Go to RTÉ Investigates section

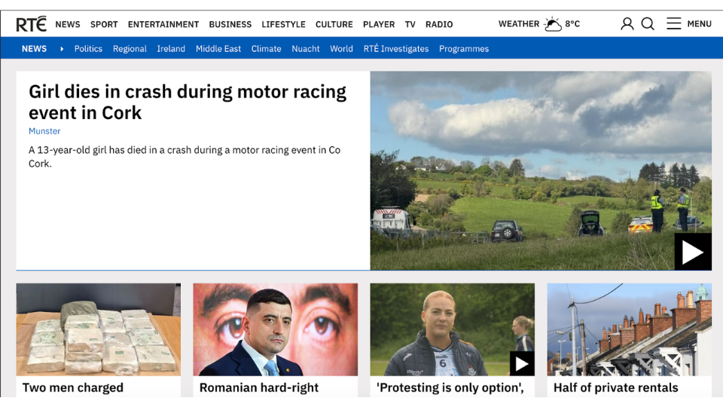(x=395, y=49)
